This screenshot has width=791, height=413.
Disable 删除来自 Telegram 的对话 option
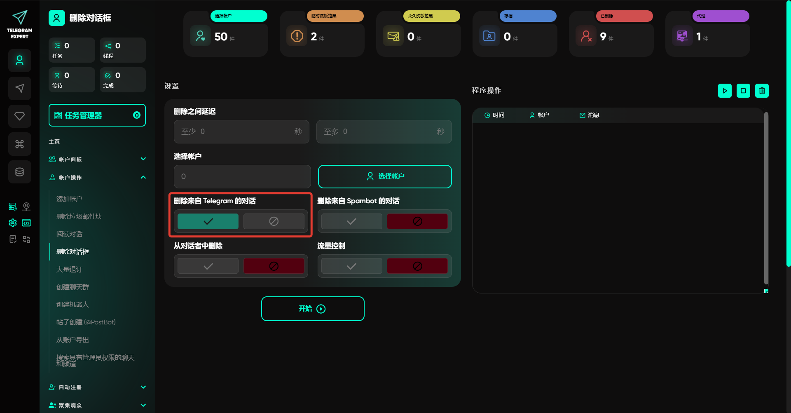pyautogui.click(x=274, y=221)
